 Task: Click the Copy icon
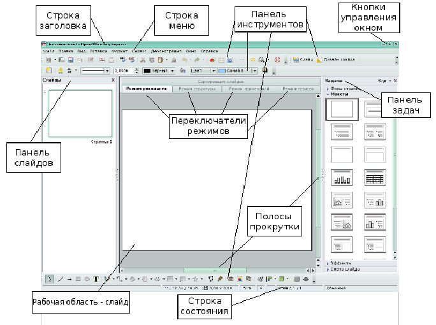tap(152, 60)
